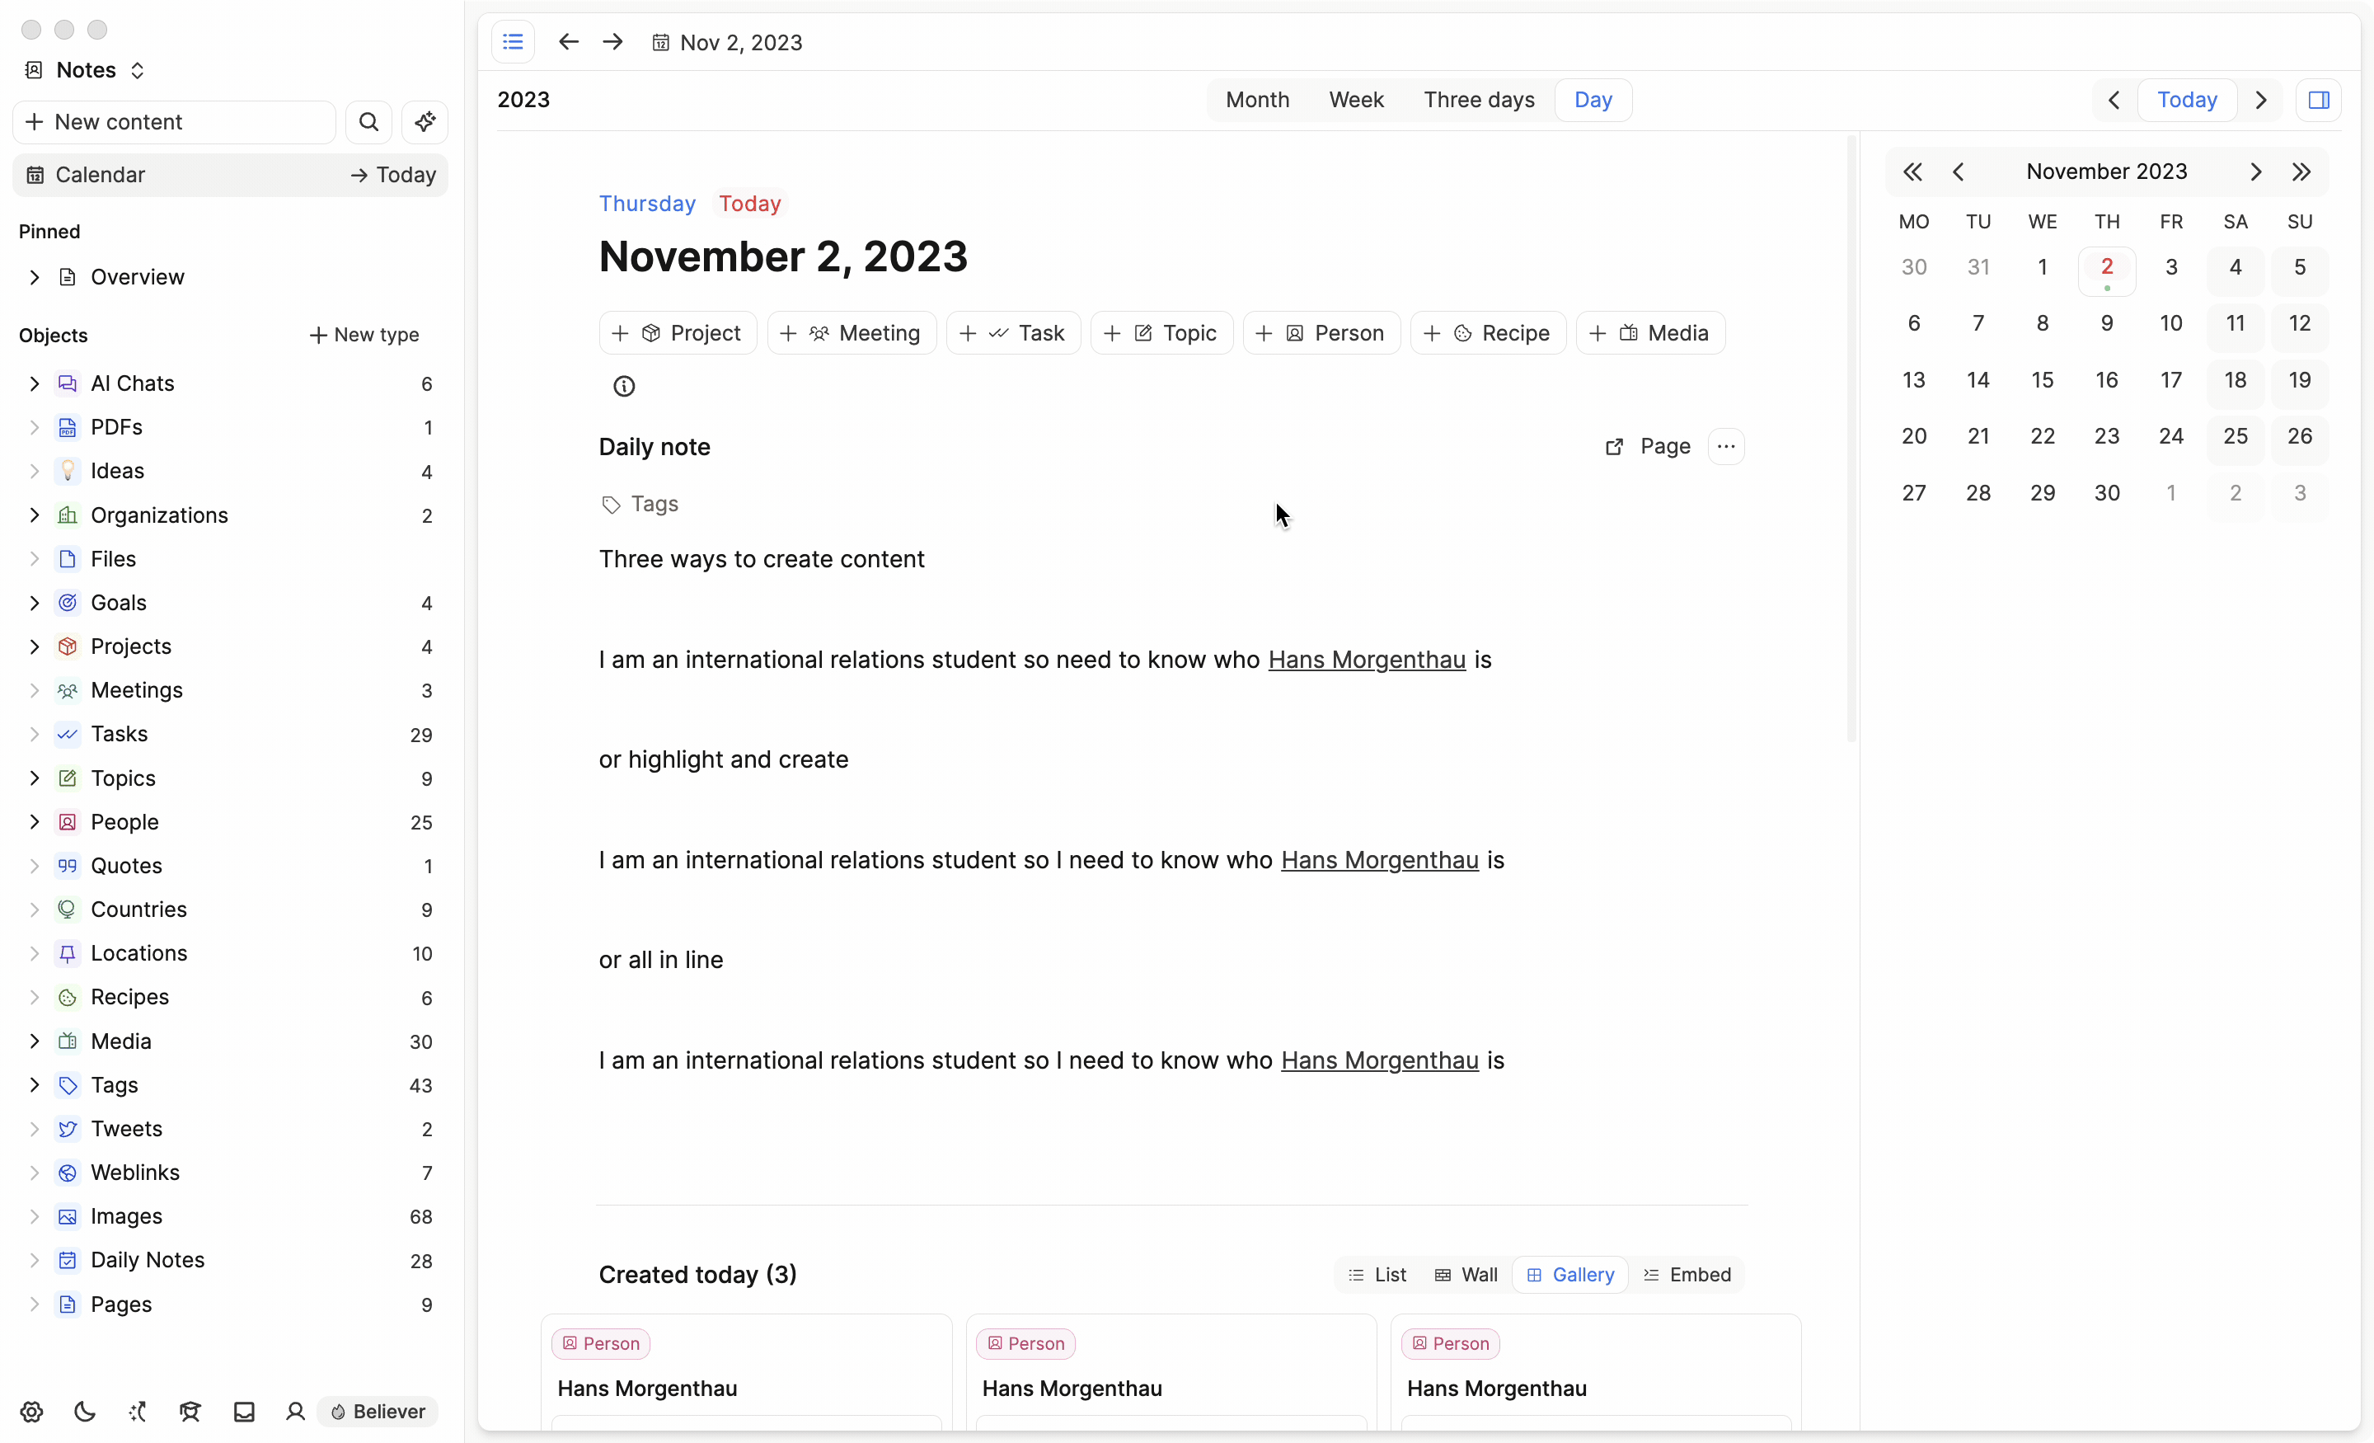Click the graduation cap learning icon
Screen dimensions: 2374x1443
pos(190,1411)
